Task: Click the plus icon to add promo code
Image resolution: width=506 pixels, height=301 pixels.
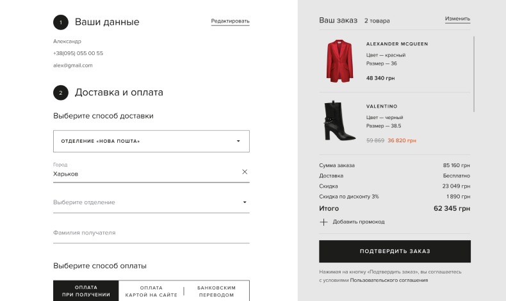Action: pyautogui.click(x=323, y=222)
